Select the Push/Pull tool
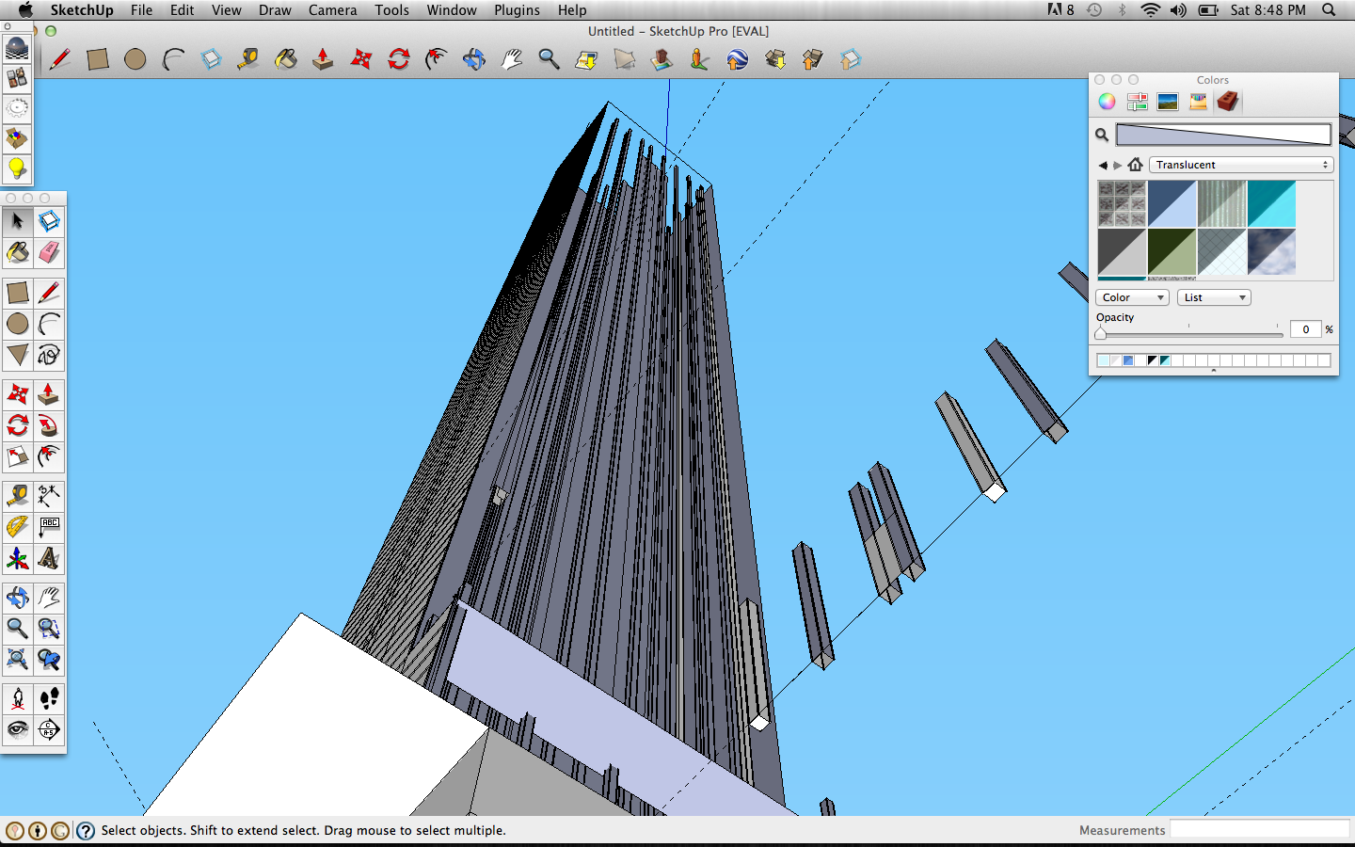1355x847 pixels. click(x=323, y=59)
